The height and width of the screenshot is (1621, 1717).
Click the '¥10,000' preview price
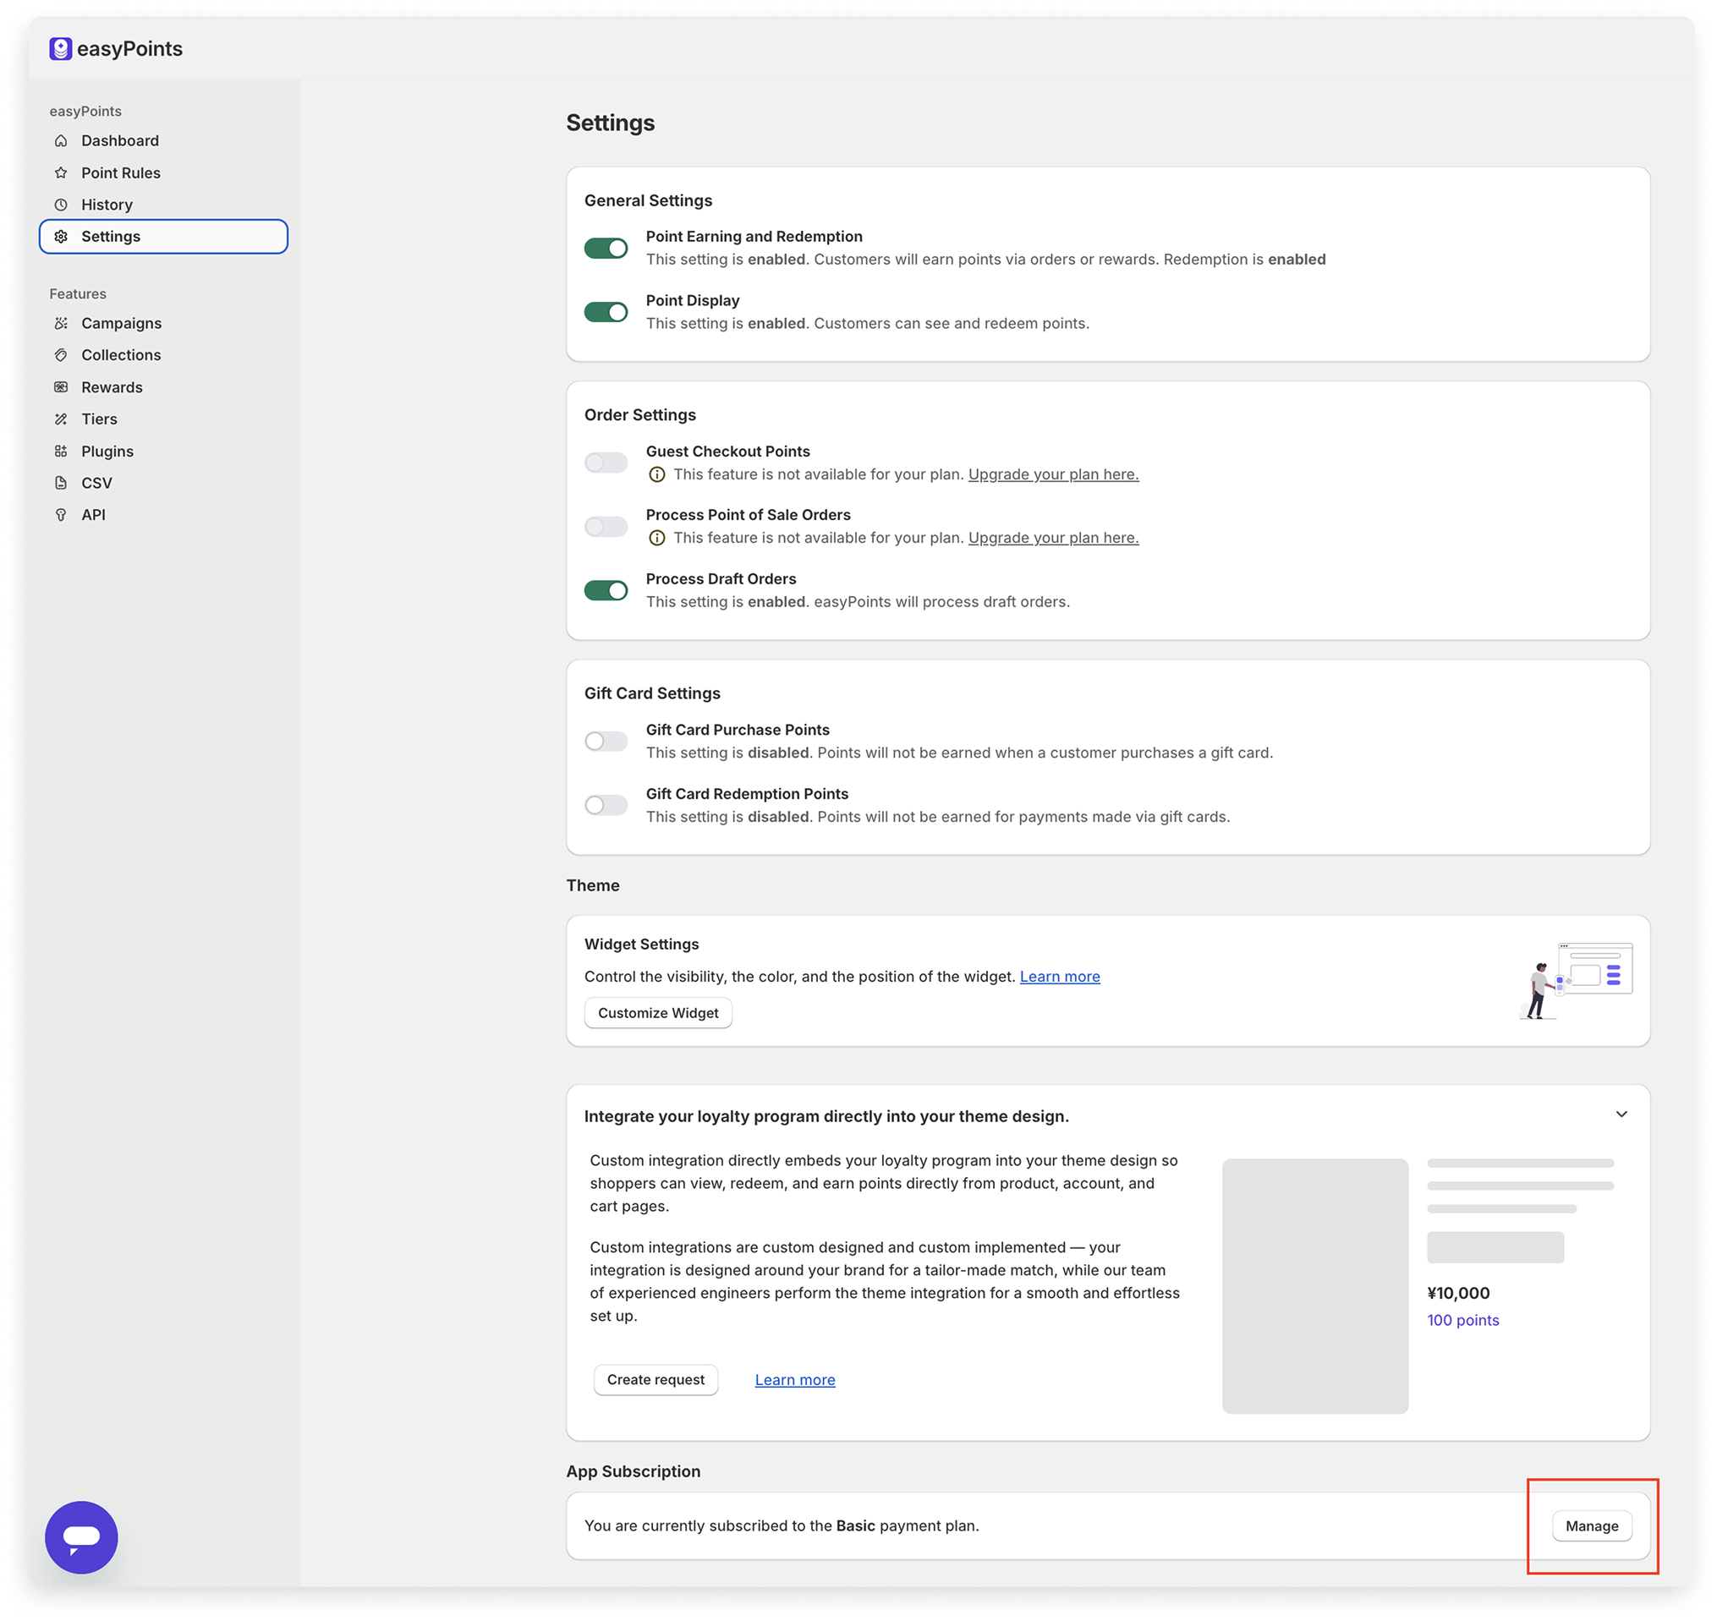[1458, 1294]
